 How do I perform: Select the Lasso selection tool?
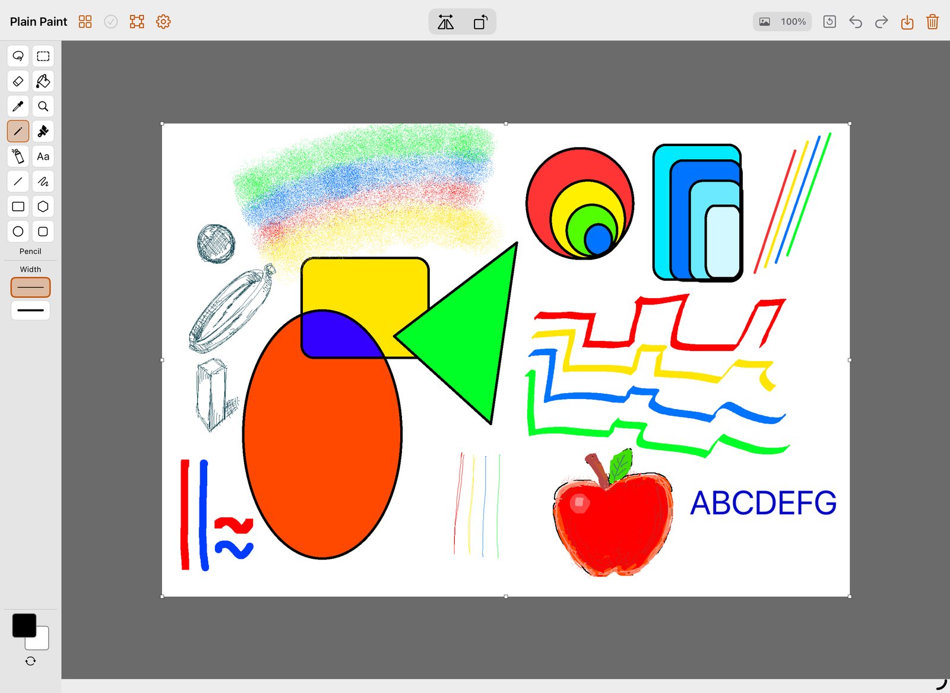pyautogui.click(x=18, y=56)
